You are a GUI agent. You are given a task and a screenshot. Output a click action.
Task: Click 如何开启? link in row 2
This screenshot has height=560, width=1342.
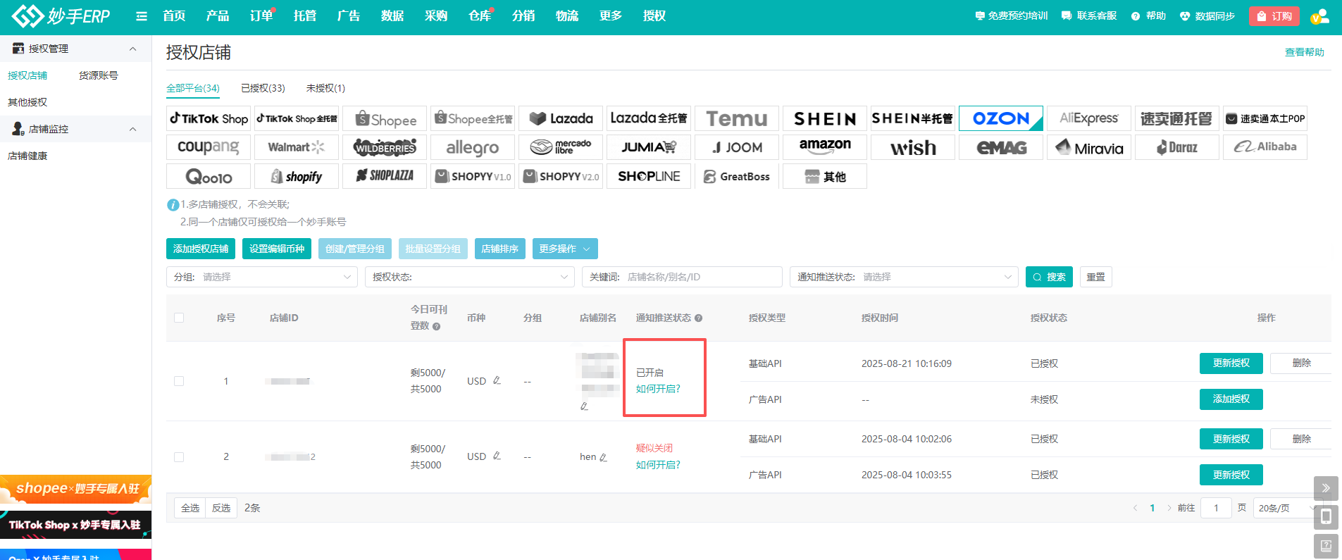658,465
